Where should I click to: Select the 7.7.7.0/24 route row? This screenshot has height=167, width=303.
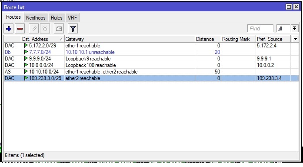point(151,52)
